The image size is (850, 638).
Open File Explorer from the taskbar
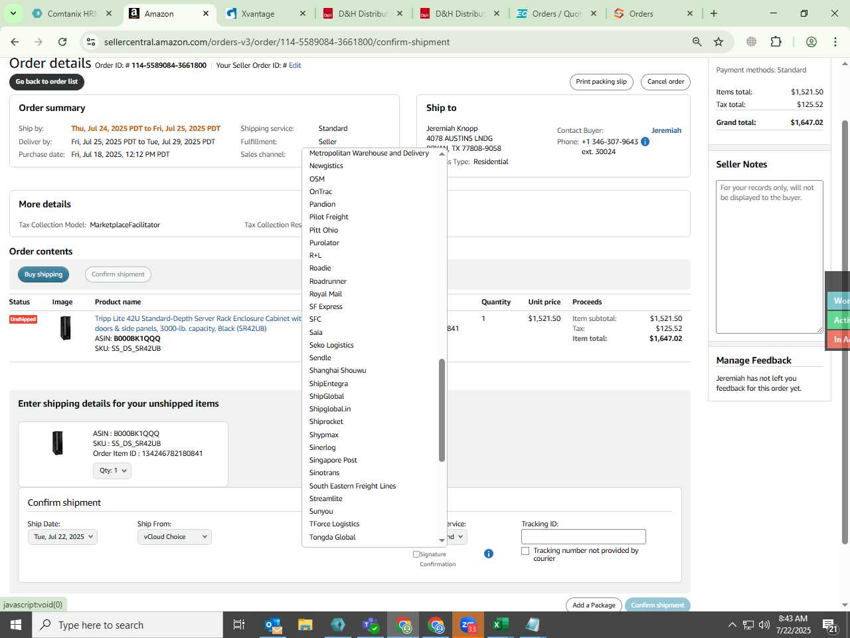(305, 625)
